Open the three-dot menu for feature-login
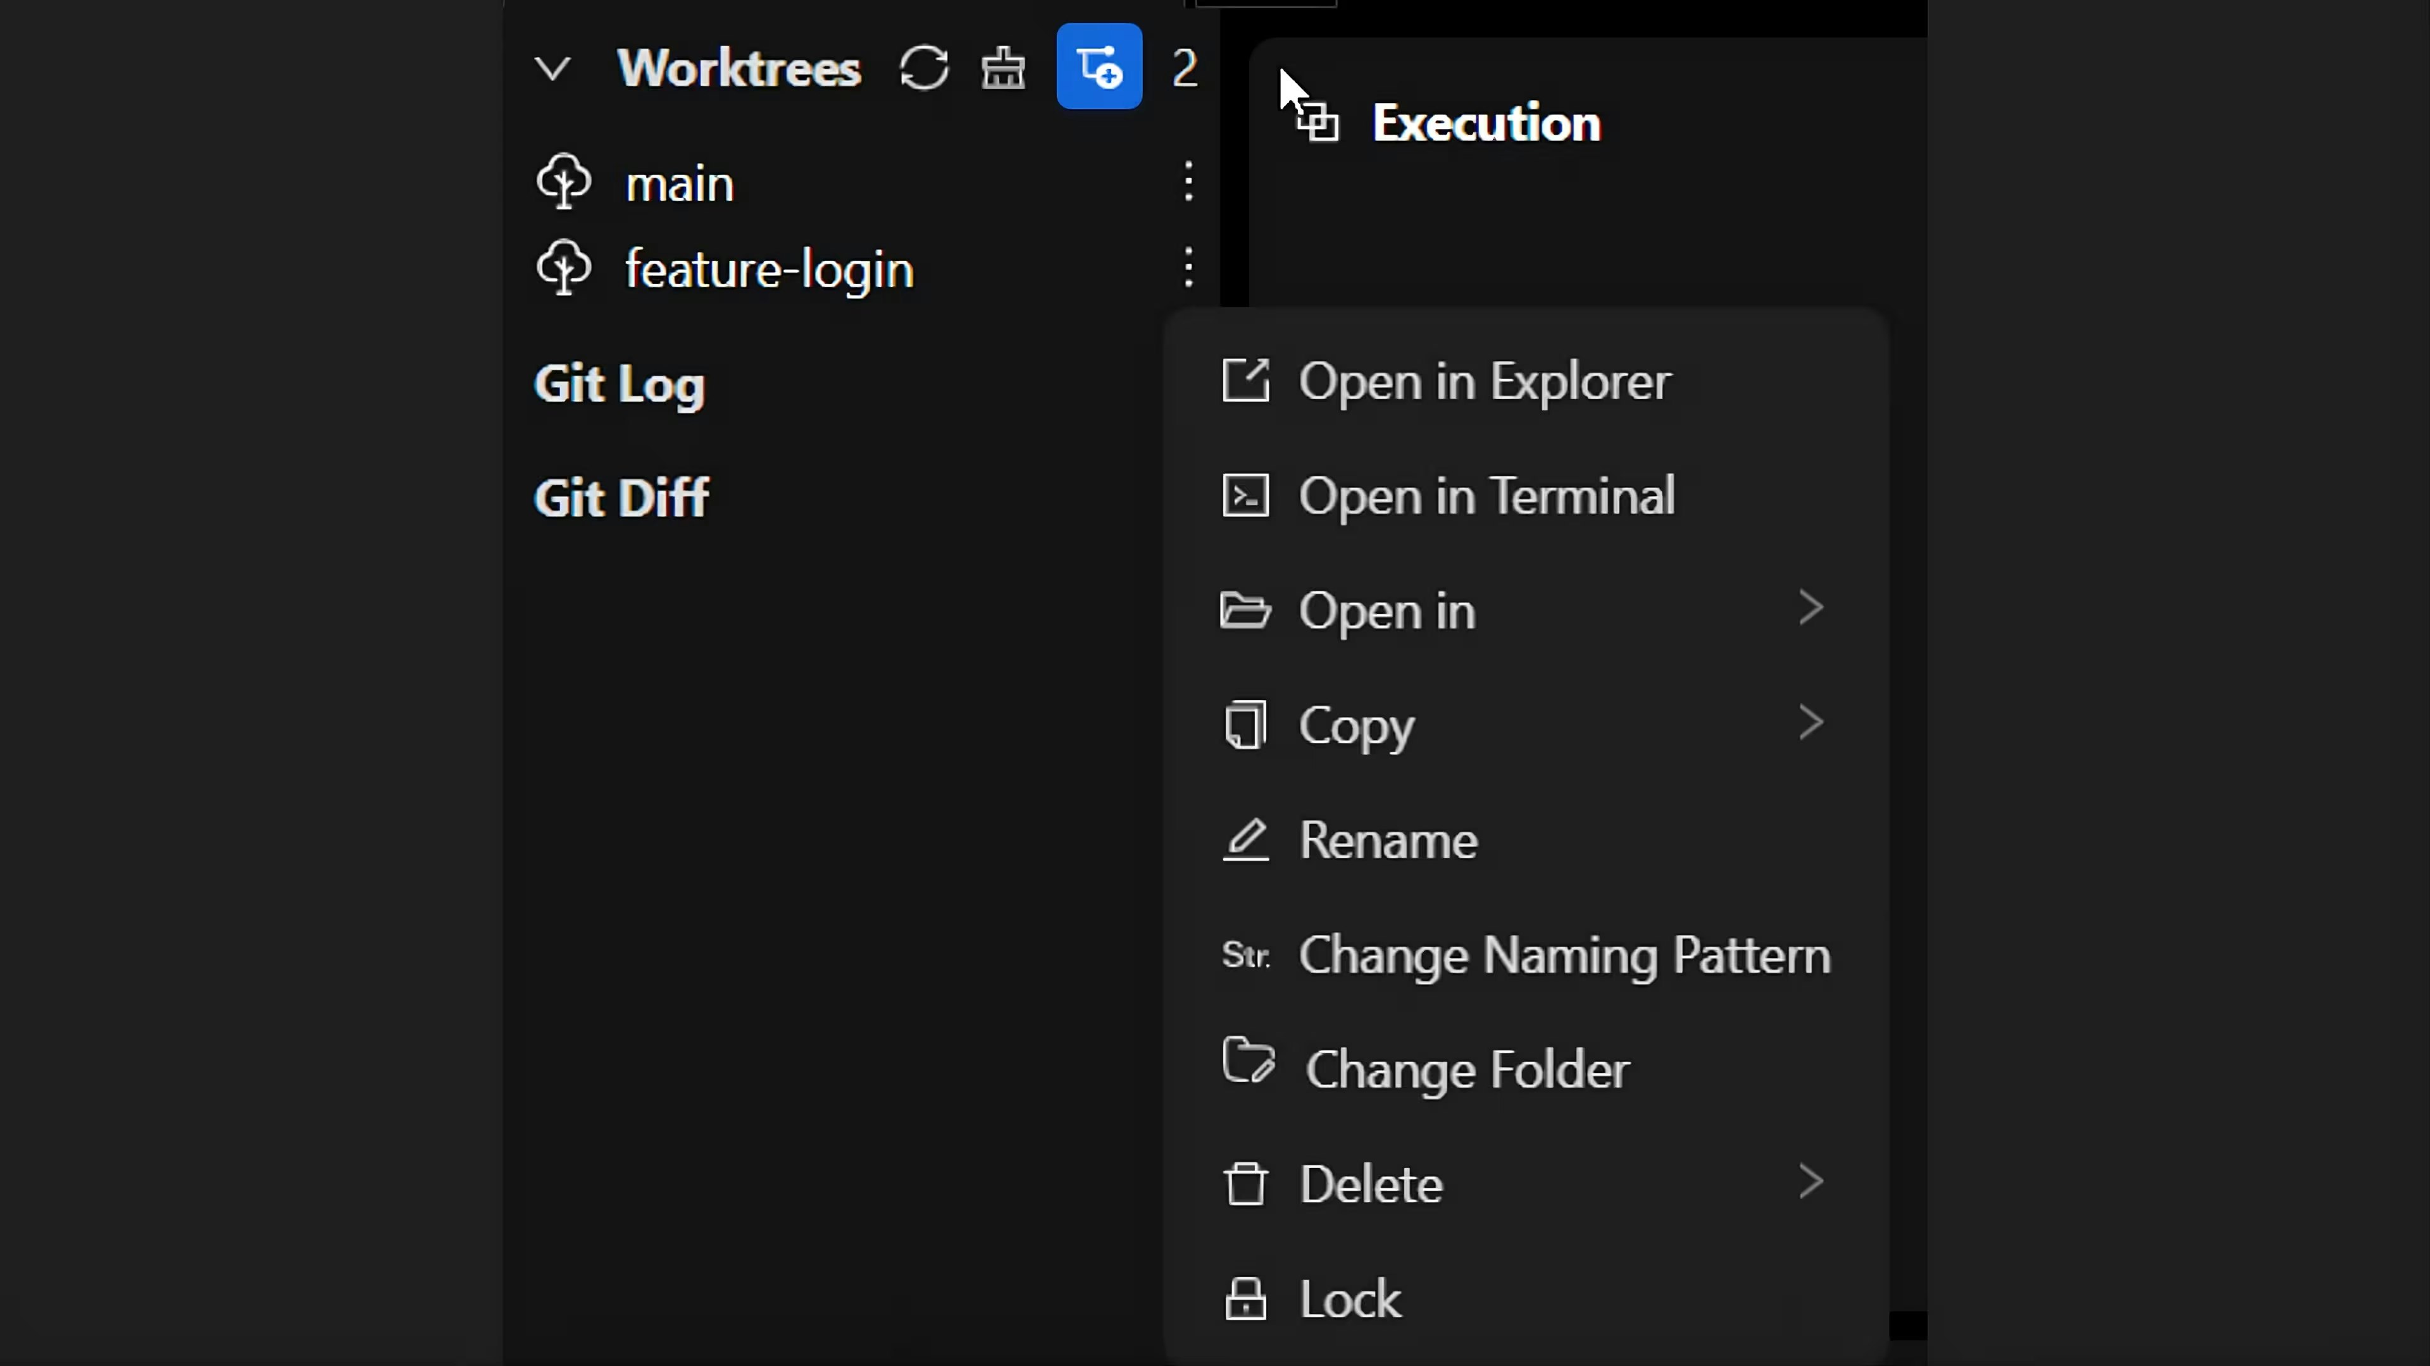The image size is (2430, 1366). pyautogui.click(x=1188, y=268)
